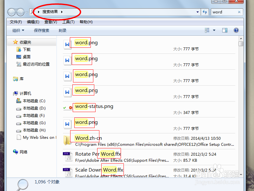Click Rotate Per Word.ffx file icon
Image resolution: width=254 pixels, height=191 pixels.
click(68, 156)
